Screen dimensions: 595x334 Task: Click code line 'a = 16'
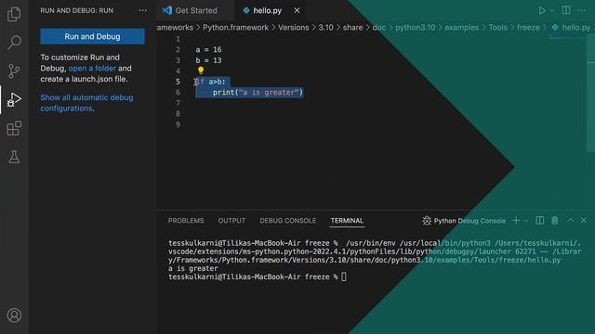click(208, 49)
